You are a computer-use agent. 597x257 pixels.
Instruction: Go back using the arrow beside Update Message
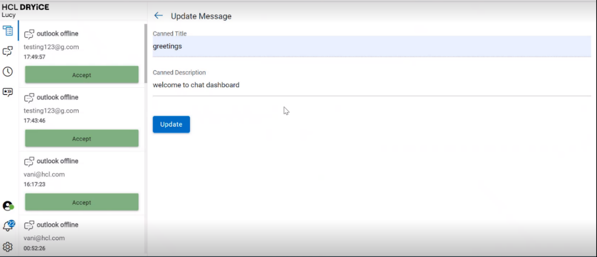point(158,15)
